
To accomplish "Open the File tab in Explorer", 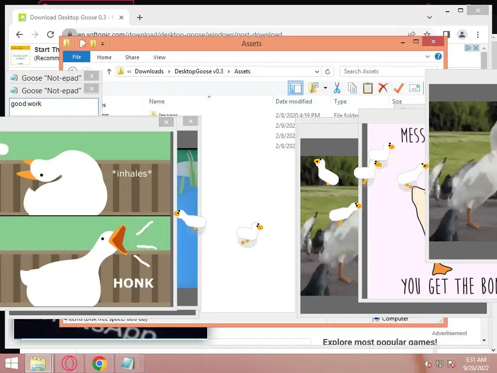I will pyautogui.click(x=77, y=57).
